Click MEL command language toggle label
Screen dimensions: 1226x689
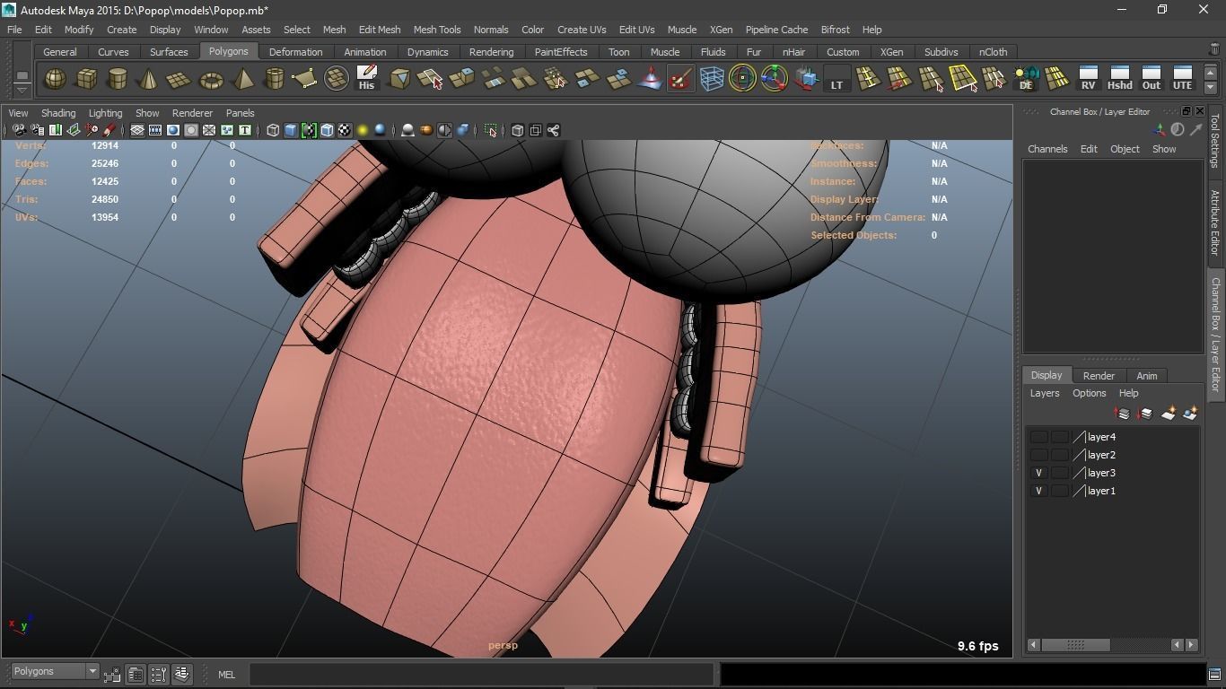click(226, 675)
